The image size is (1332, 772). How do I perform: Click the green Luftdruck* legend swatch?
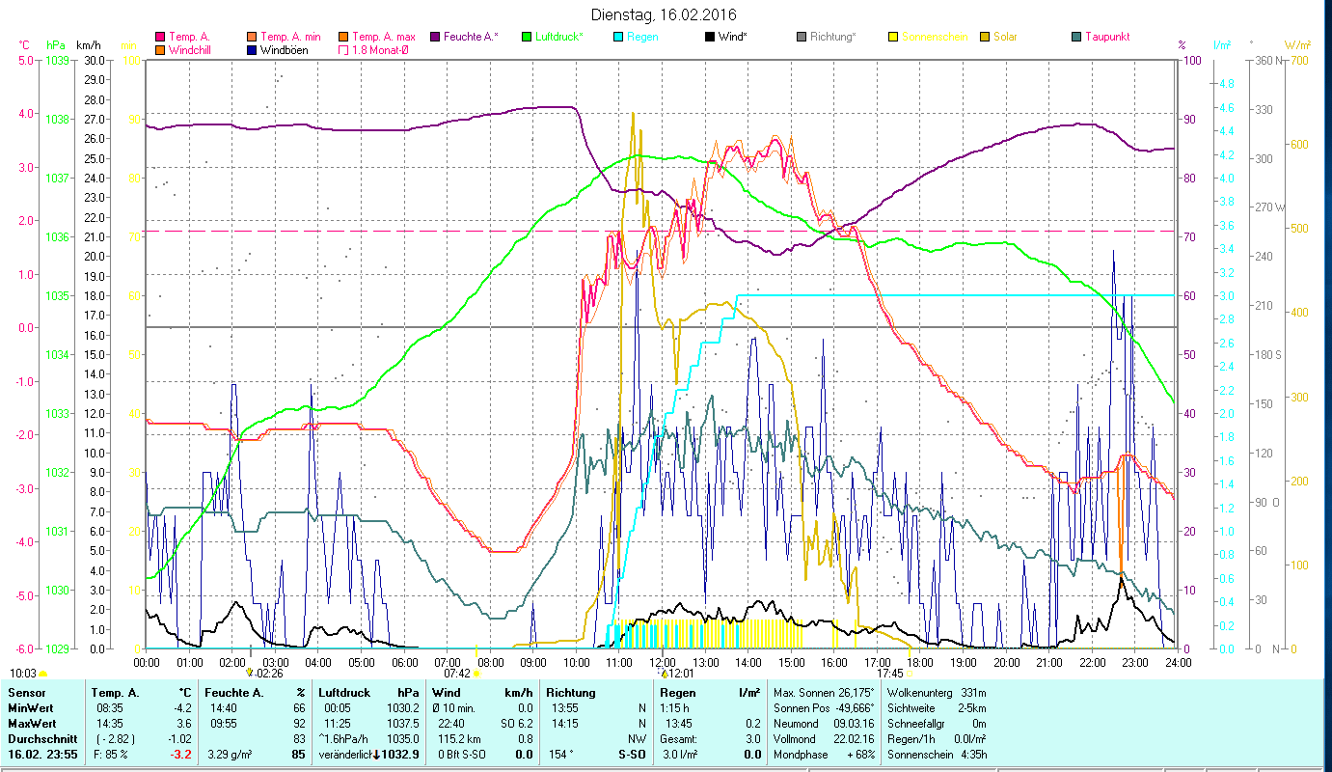point(526,37)
